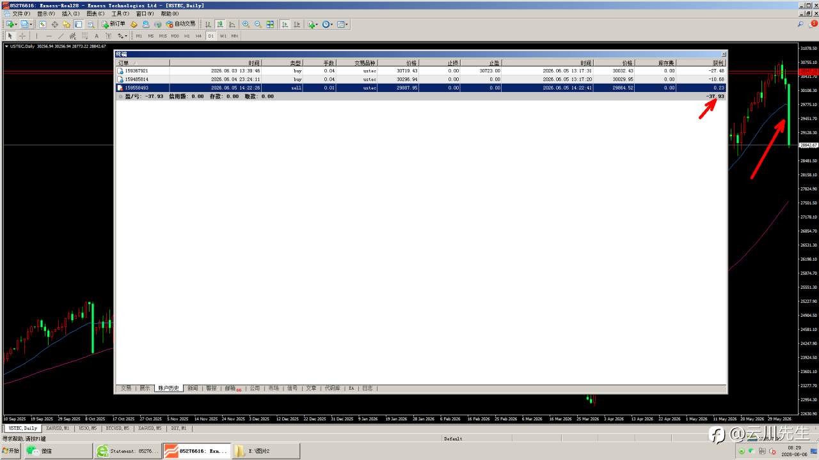Click the search magnifier icon top right
819x460 pixels.
pyautogui.click(x=800, y=24)
